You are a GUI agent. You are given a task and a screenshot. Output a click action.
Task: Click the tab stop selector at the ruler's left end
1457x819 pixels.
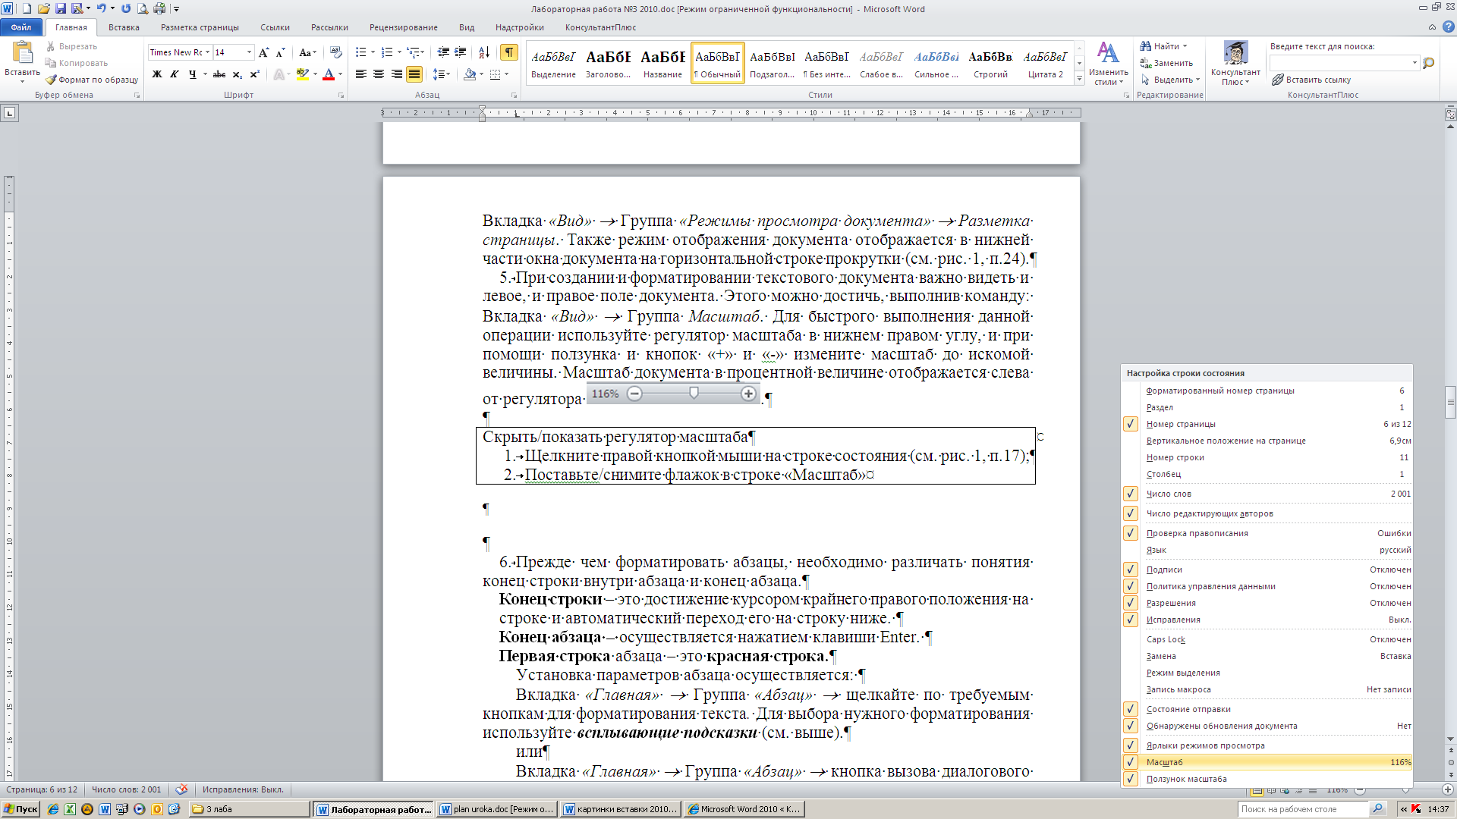[x=10, y=114]
